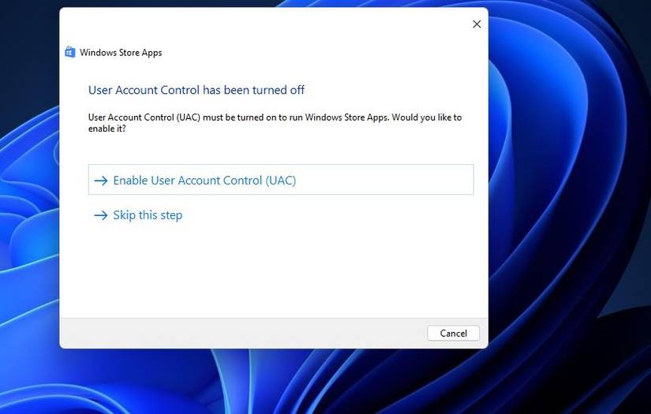This screenshot has height=414, width=651.
Task: Click the 'Windows Store Apps' title text
Action: [x=121, y=53]
